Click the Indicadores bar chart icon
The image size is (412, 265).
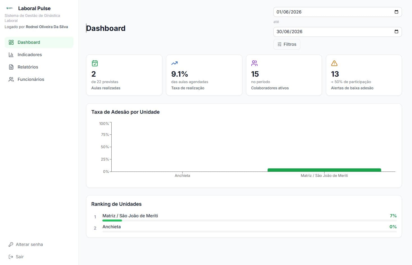point(11,55)
